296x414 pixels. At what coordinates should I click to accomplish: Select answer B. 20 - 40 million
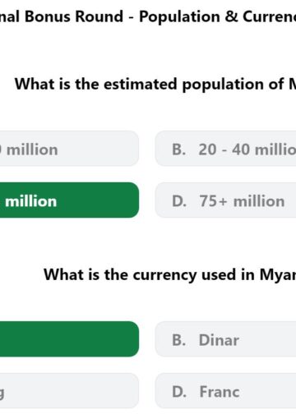pos(225,149)
